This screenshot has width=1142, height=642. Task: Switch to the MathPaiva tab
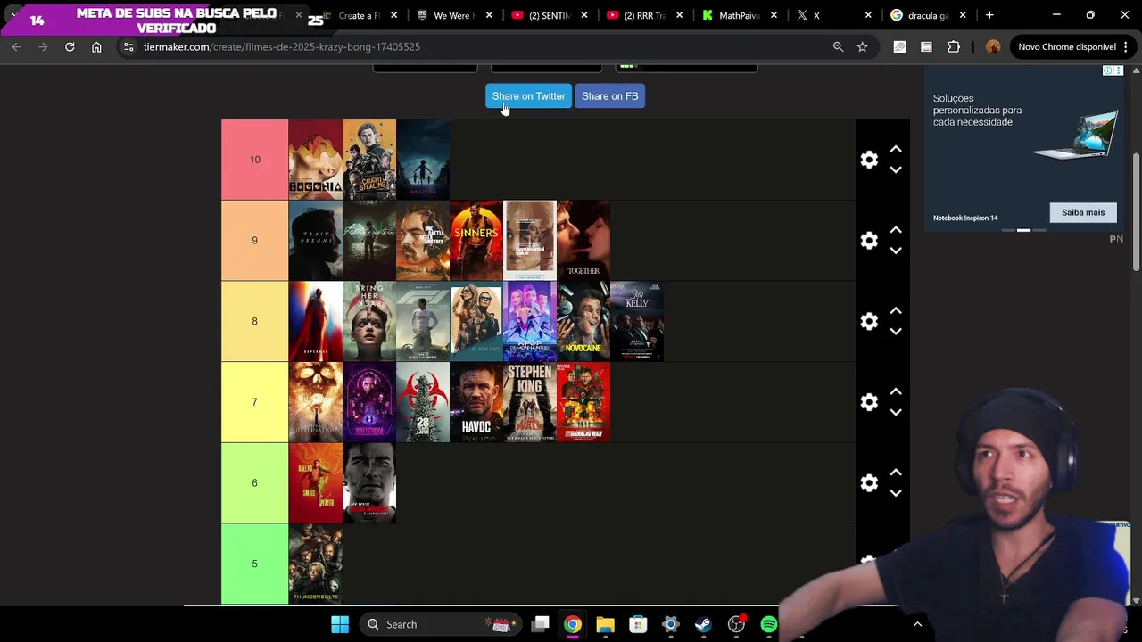(x=739, y=15)
